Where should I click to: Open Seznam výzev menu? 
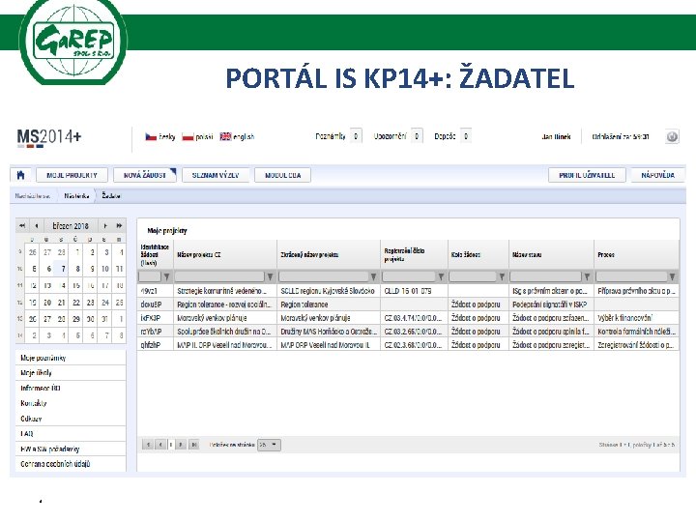[216, 175]
